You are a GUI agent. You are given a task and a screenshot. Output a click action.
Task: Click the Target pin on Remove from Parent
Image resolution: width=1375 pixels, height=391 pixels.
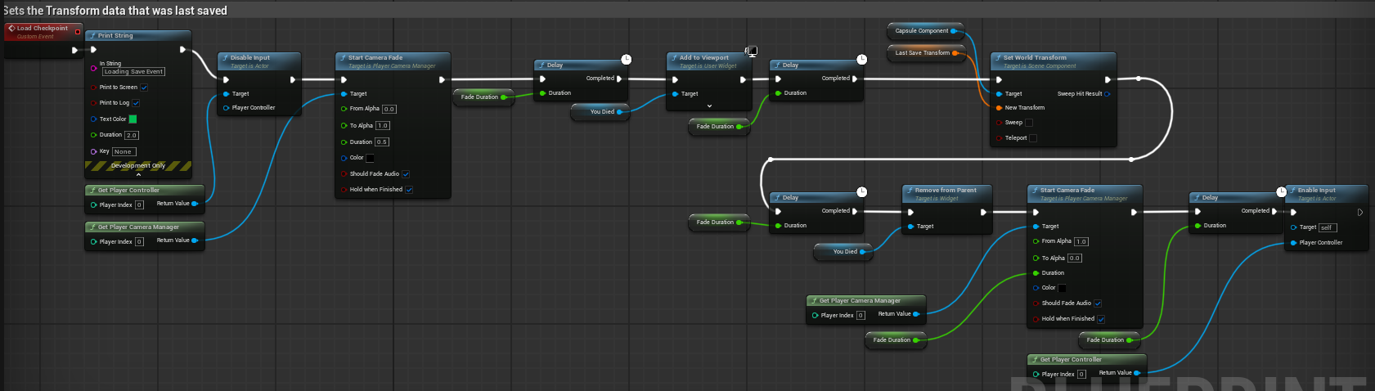pos(910,227)
